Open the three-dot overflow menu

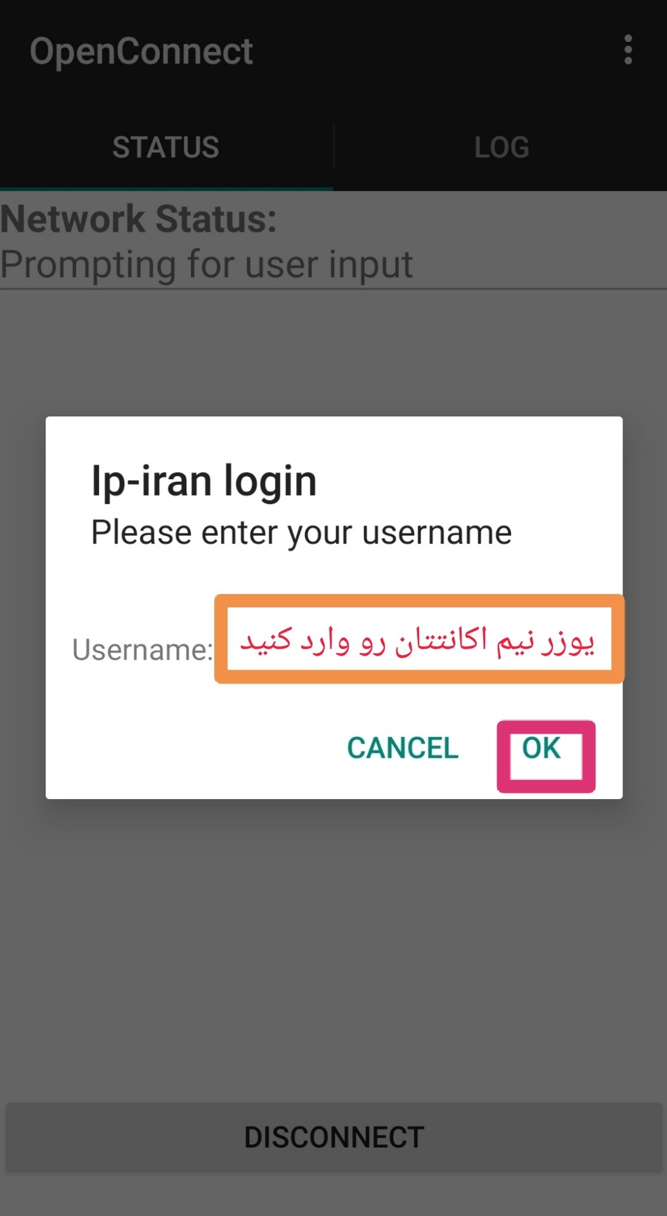(x=628, y=50)
